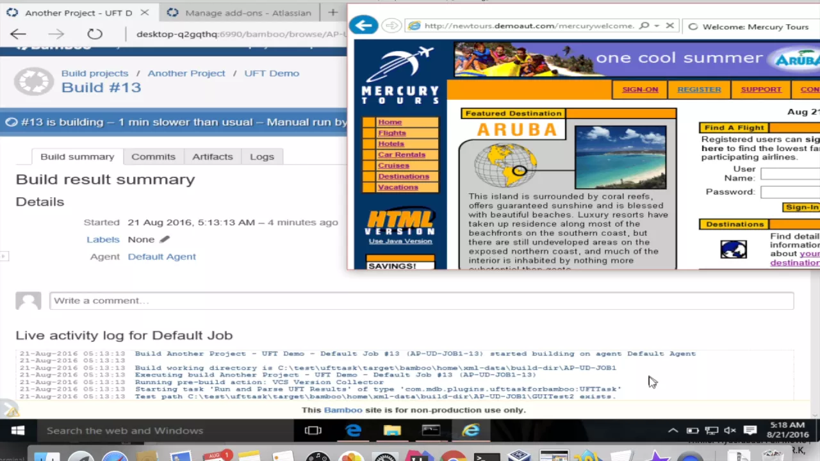Screen dimensions: 820x461
Task: Click the building spinner icon in status bar
Action: pyautogui.click(x=10, y=122)
